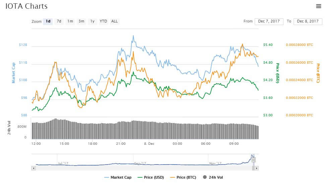Select the YTD zoom range
Viewport: 326px width, 183px height.
click(103, 21)
